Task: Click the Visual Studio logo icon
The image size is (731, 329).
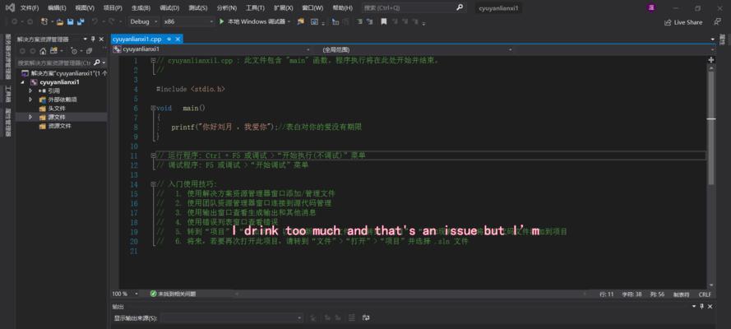Action: pyautogui.click(x=9, y=8)
